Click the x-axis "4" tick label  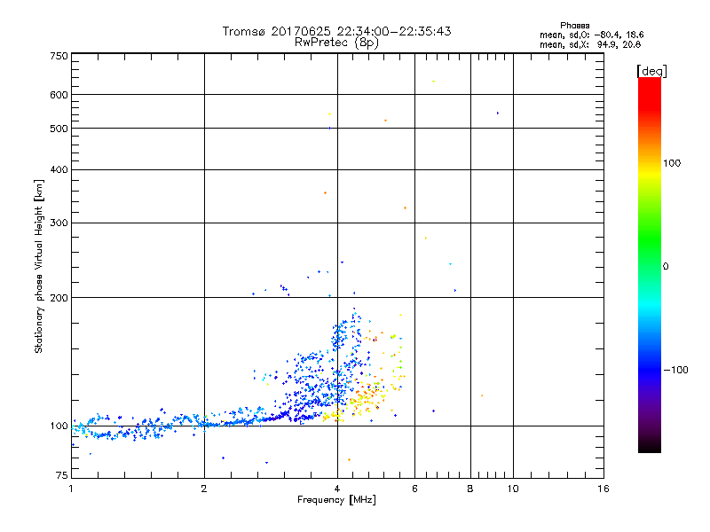click(x=337, y=489)
